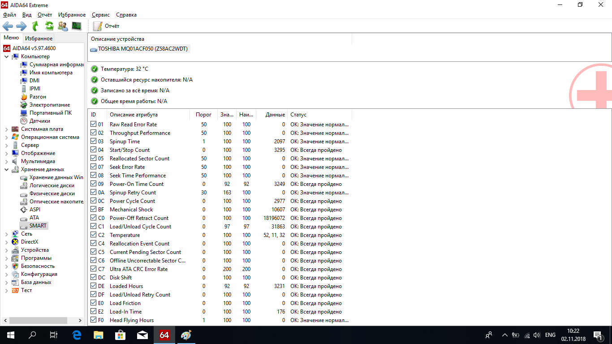This screenshot has width=612, height=344.
Task: Sort by ID column header
Action: point(98,115)
